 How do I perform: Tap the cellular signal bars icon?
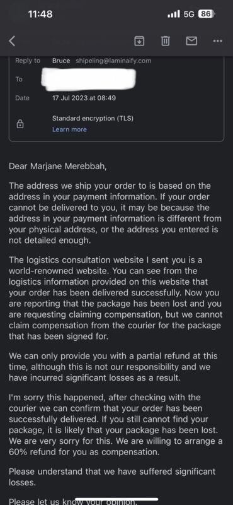[x=174, y=15]
